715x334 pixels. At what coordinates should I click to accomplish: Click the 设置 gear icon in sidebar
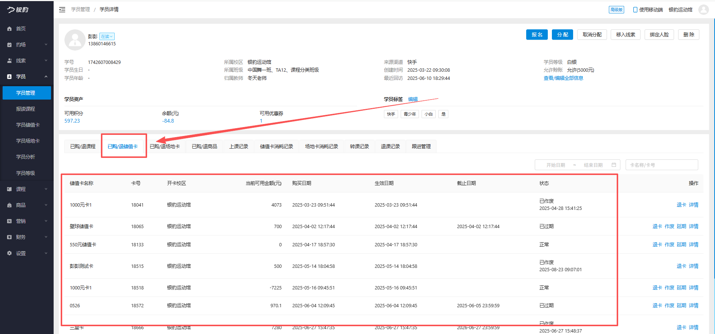[9, 253]
